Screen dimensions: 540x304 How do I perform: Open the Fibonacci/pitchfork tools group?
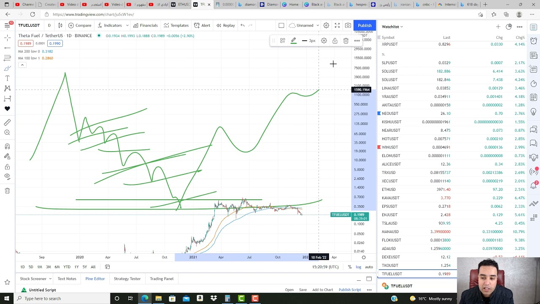[7, 58]
